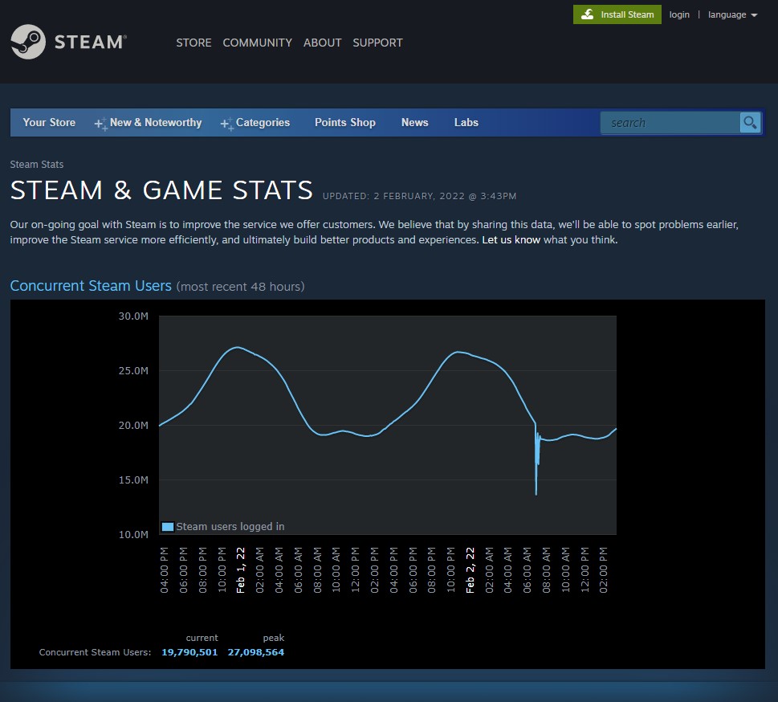Click the (most recent 48 hours) text
This screenshot has height=702, width=778.
click(240, 287)
